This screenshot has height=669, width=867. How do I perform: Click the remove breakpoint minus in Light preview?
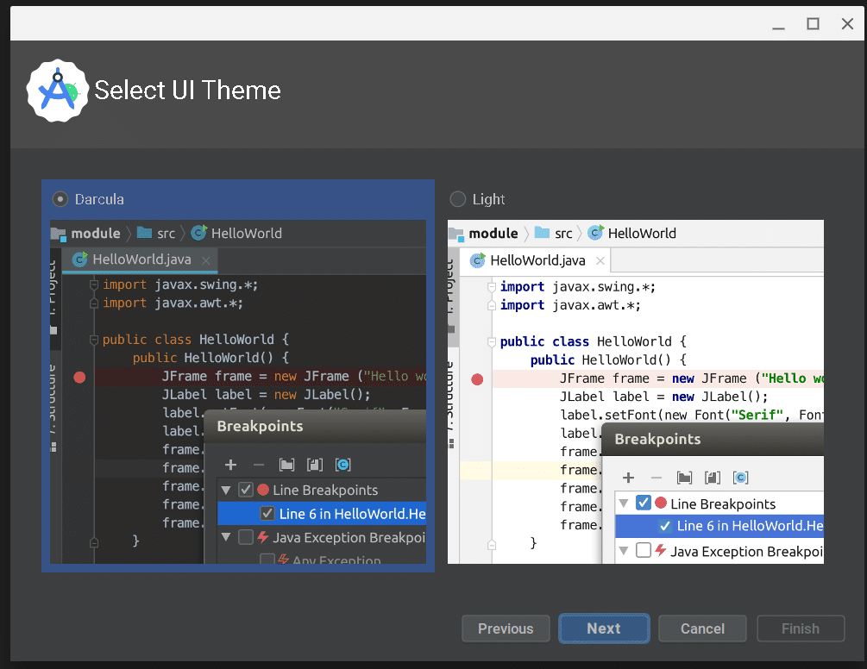[x=657, y=478]
